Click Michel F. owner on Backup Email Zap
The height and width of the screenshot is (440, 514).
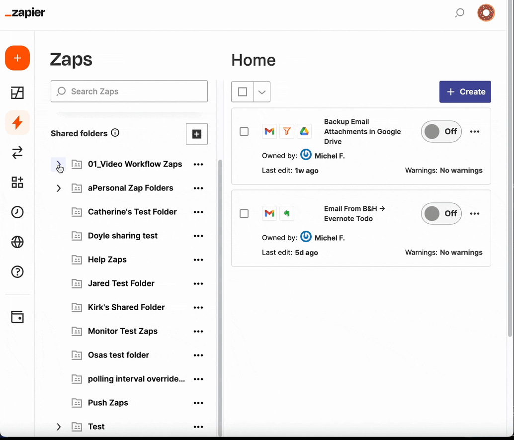tap(330, 156)
